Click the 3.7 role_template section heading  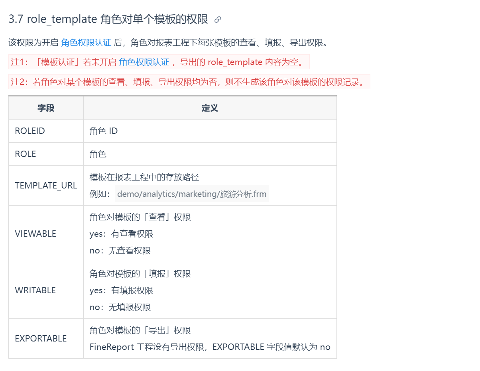click(108, 19)
